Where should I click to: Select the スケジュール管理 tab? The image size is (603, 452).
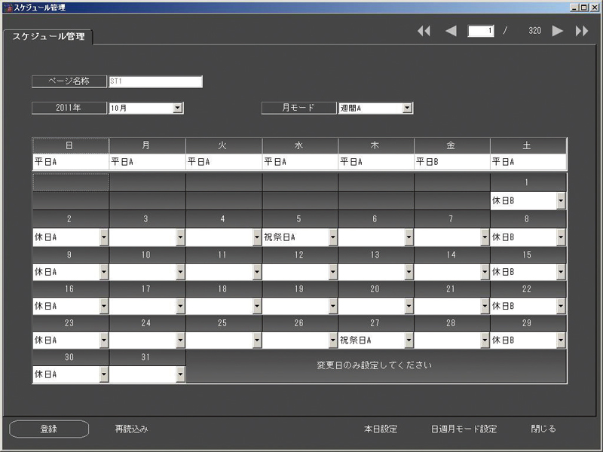click(x=48, y=37)
